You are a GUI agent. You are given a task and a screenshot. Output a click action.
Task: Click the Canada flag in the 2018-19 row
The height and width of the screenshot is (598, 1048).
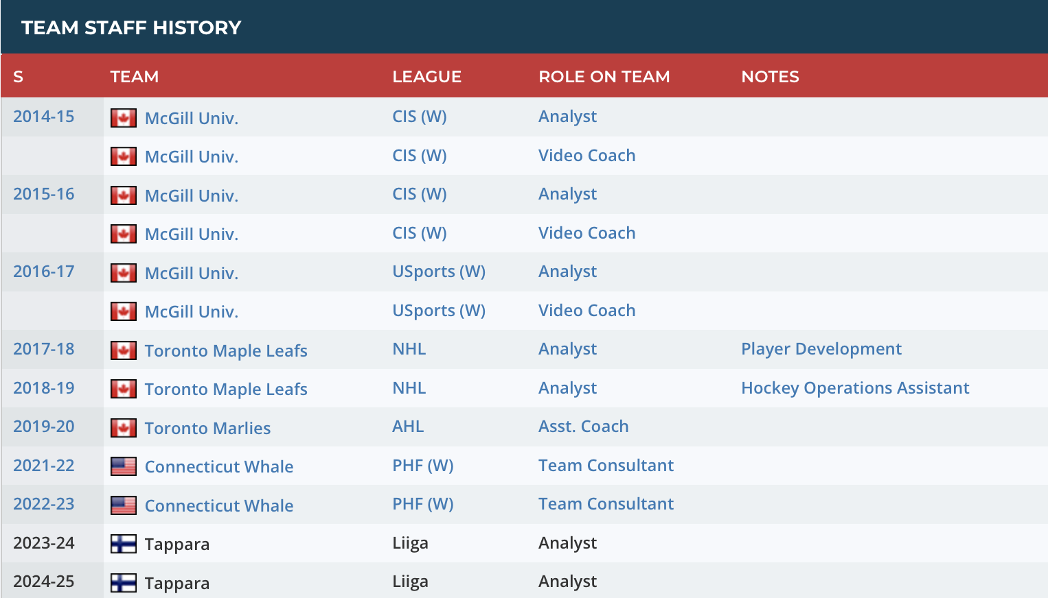pyautogui.click(x=123, y=389)
